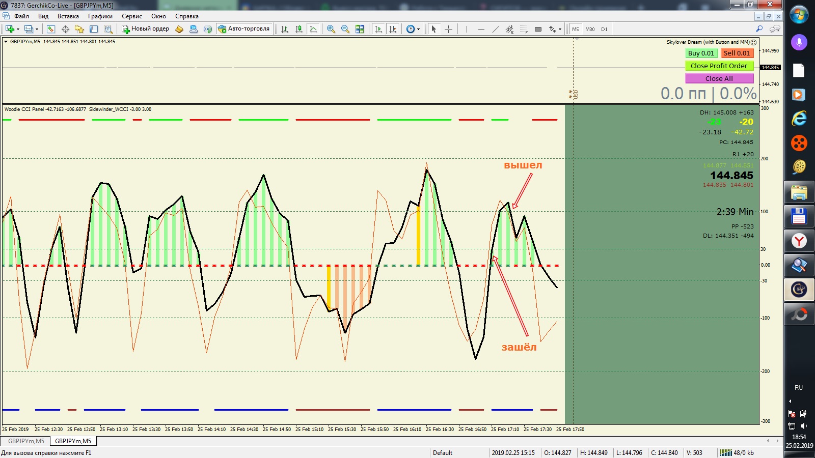
Task: Switch to the first GBPJPYm,M5 tab
Action: point(26,441)
